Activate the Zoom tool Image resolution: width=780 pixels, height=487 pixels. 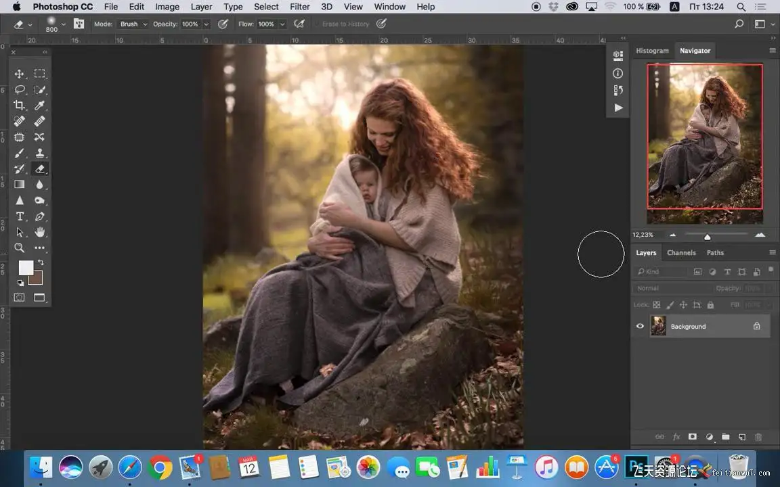tap(20, 248)
